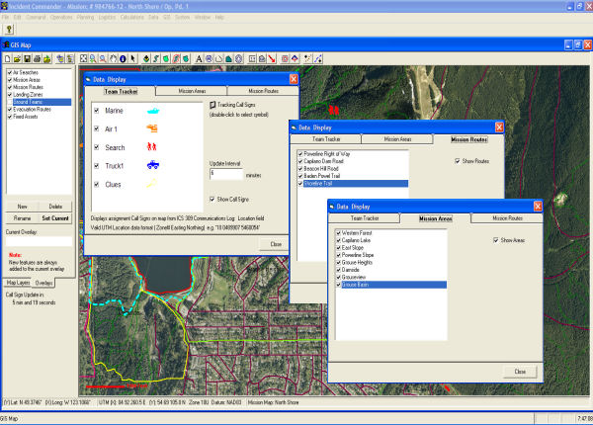Select the blue Identify info tool
The width and height of the screenshot is (593, 425).
123,58
